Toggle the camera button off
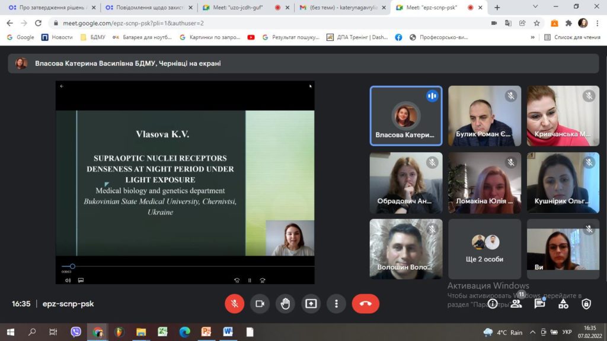Viewport: 607px width, 341px height. coord(260,304)
